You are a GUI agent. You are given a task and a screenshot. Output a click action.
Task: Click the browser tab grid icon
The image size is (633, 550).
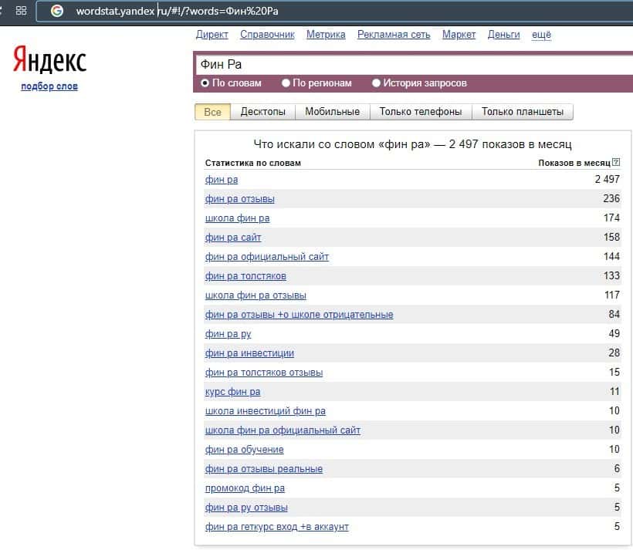click(21, 11)
